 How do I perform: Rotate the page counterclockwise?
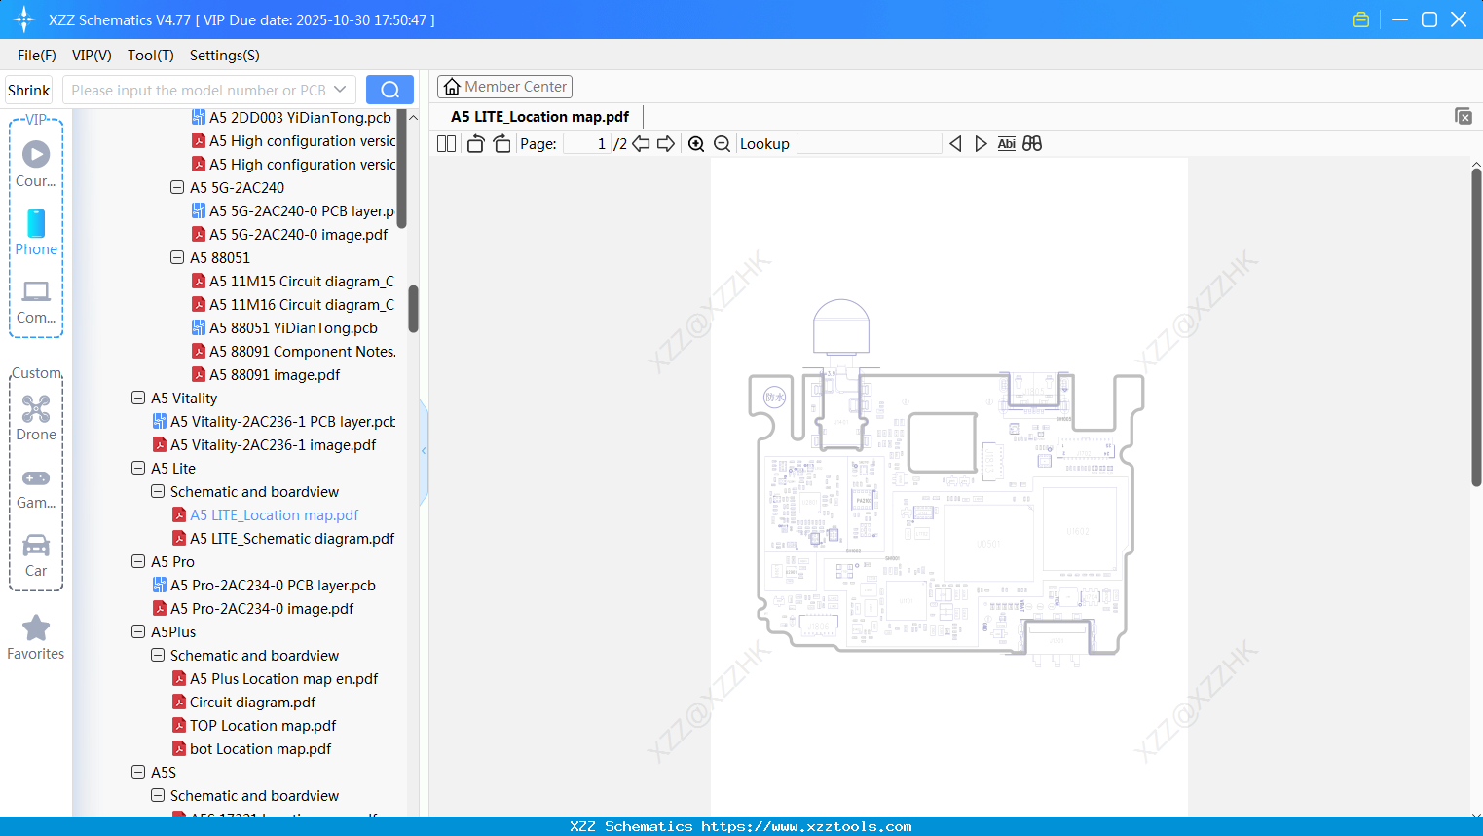click(x=475, y=144)
